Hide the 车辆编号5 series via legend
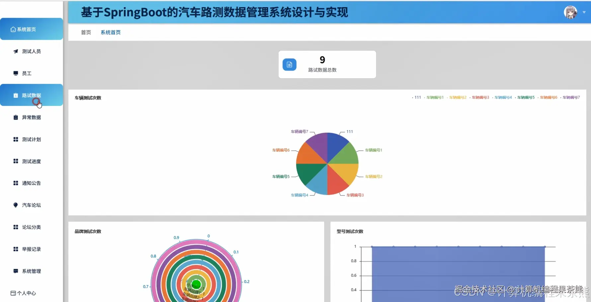591x302 pixels. 526,97
